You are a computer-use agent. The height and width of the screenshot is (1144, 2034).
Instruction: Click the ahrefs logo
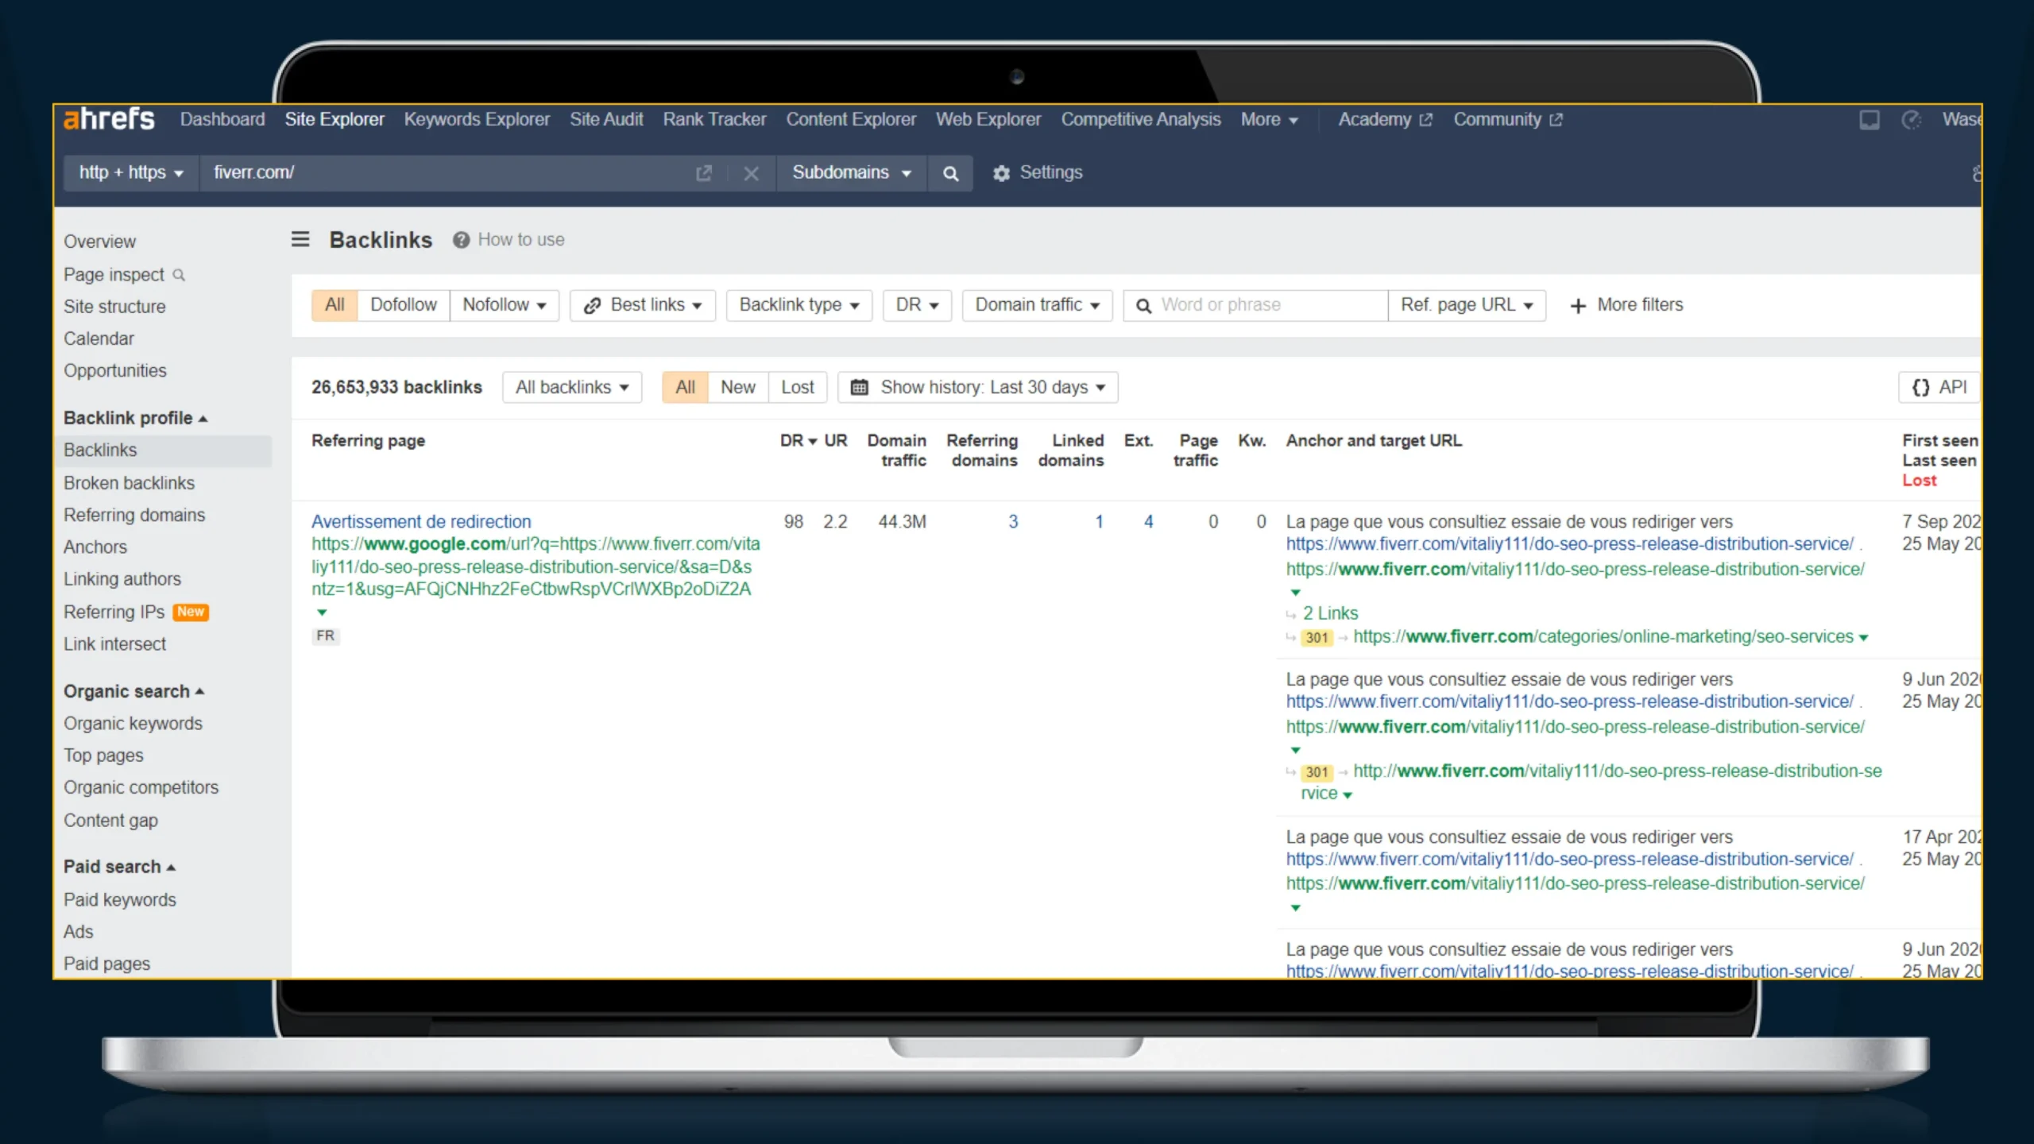(108, 118)
